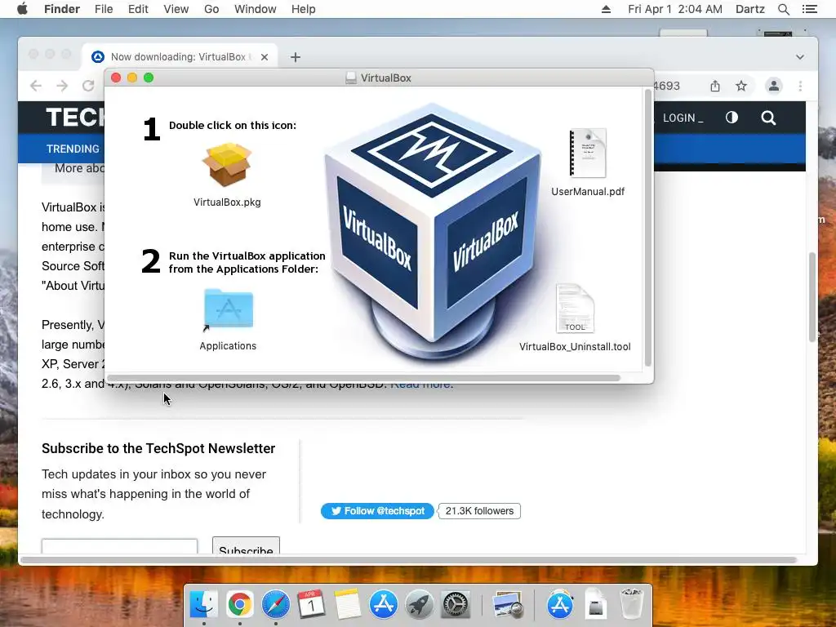Open System Preferences from the Dock
Screen dimensions: 836x627
pos(456,605)
